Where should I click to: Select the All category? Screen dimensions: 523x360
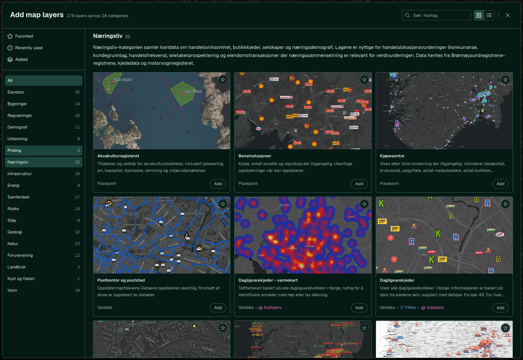(x=43, y=81)
